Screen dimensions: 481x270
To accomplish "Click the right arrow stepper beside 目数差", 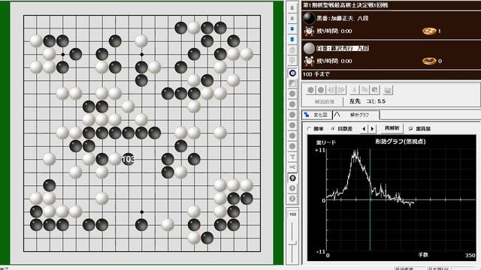I will point(373,129).
